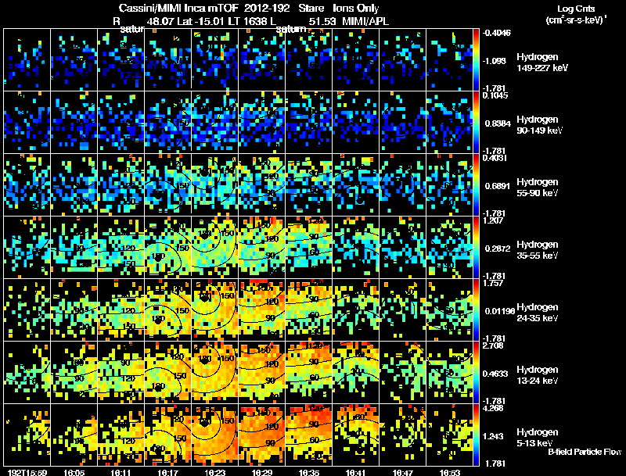626x476 pixels.
Task: Click the 51.53 L-value in header
Action: (321, 21)
